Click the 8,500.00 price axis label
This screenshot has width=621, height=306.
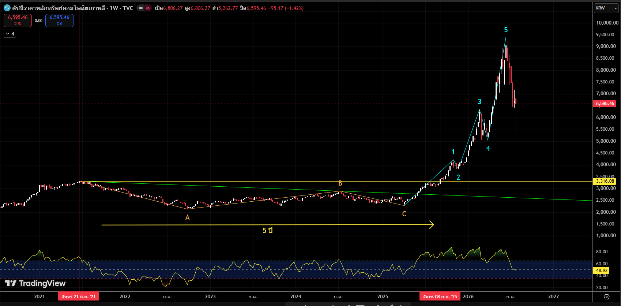click(x=605, y=58)
